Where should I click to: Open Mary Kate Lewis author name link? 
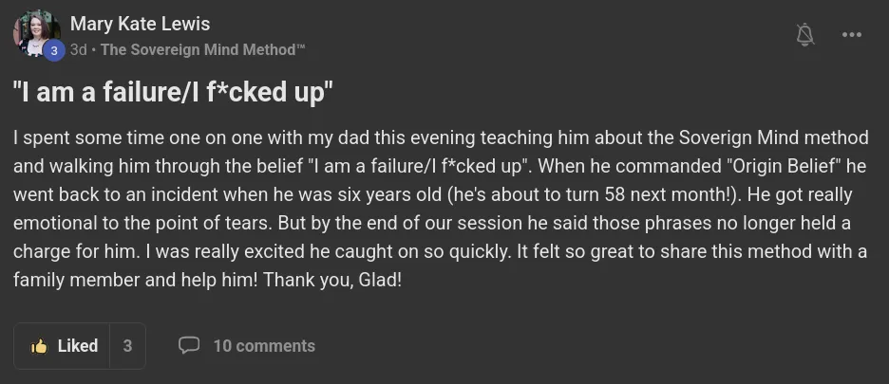pos(140,24)
